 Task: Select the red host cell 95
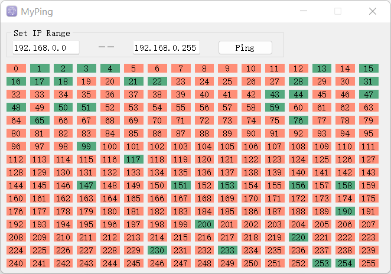[369, 133]
